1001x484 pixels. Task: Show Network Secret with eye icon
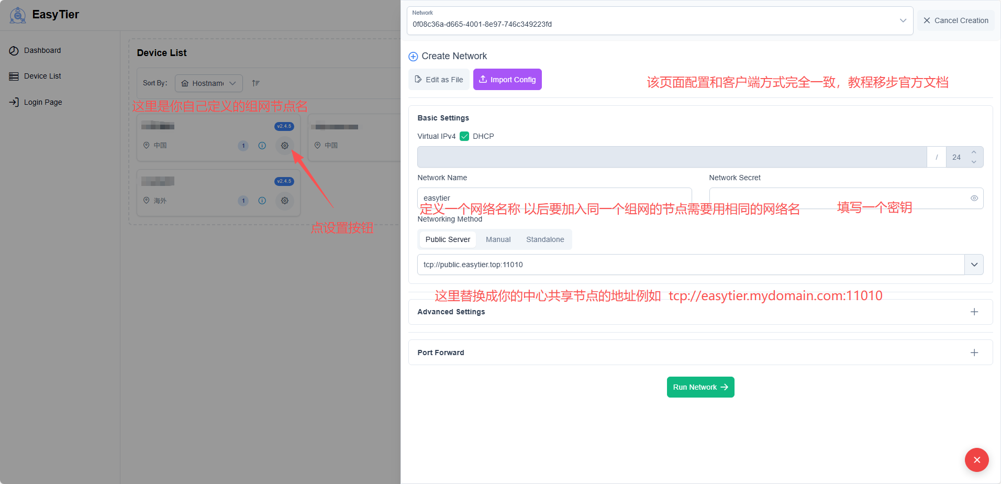[x=974, y=198]
